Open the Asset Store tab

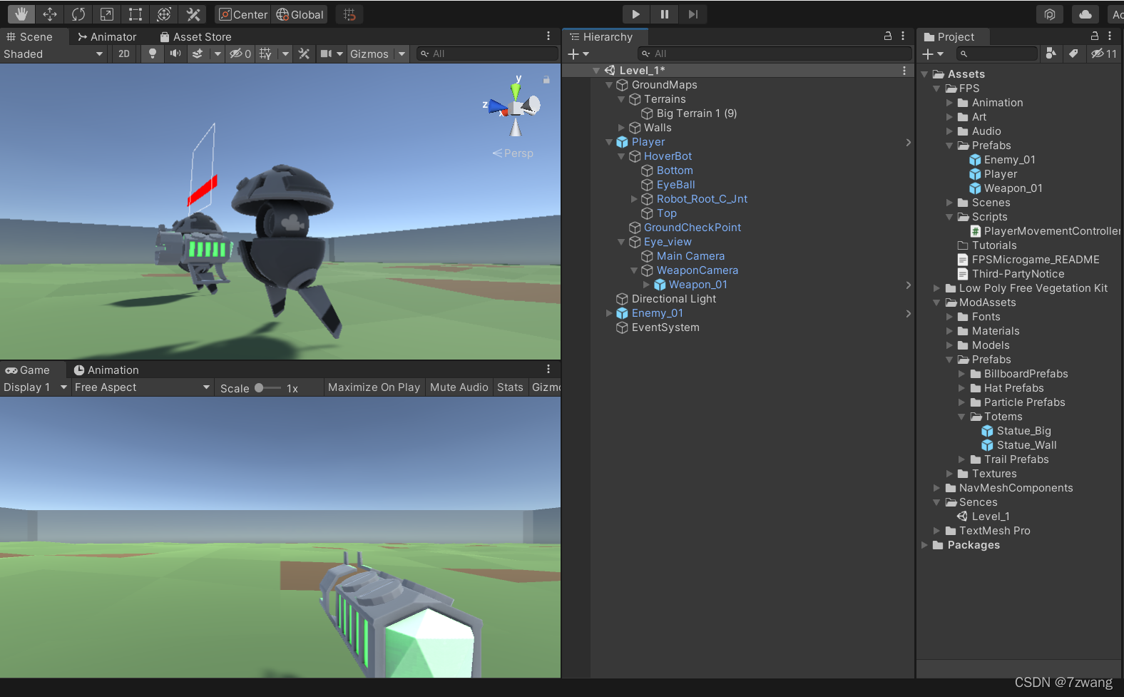[x=195, y=36]
